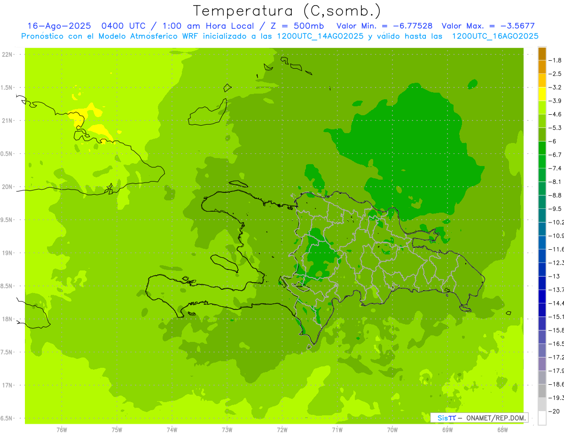Click the 68W longitude label
This screenshot has height=436, width=564.
(502, 429)
